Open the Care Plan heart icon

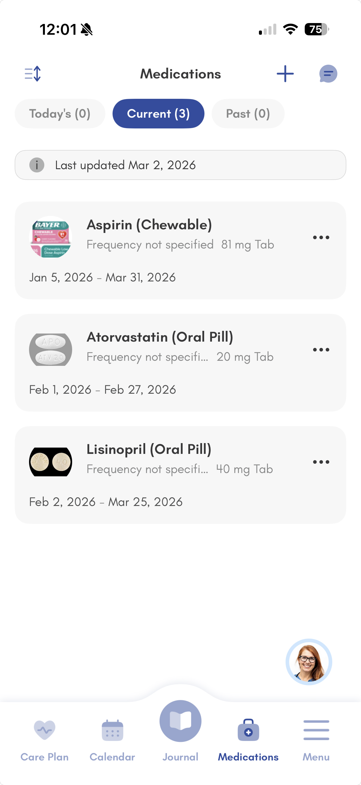coord(45,730)
